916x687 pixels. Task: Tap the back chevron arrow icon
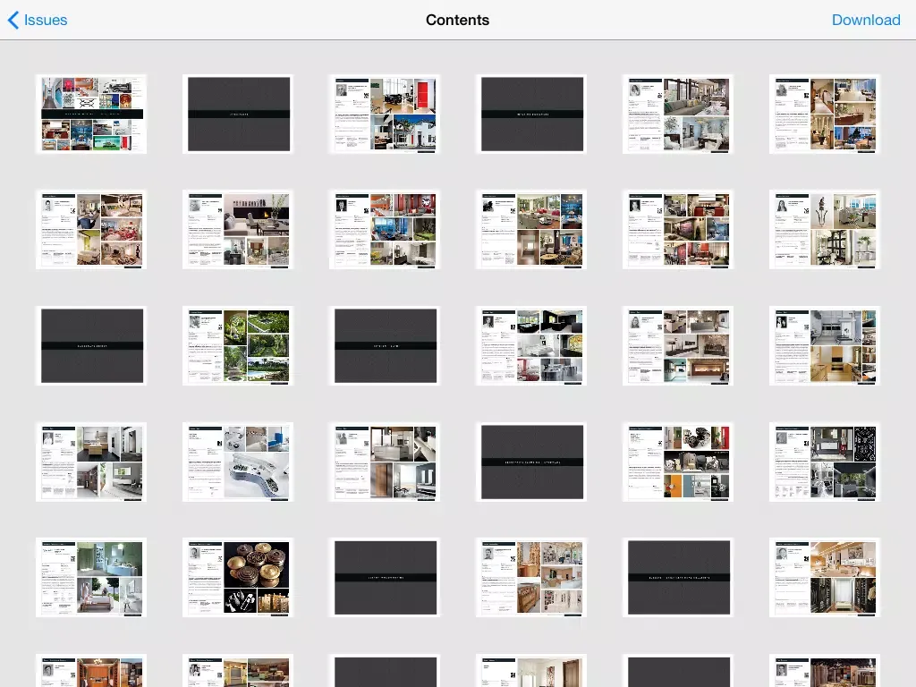[x=13, y=20]
